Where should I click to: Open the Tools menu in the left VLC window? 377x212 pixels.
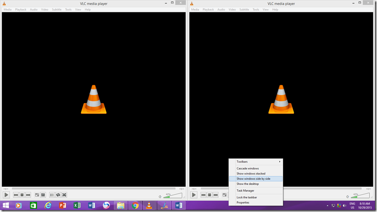(68, 9)
